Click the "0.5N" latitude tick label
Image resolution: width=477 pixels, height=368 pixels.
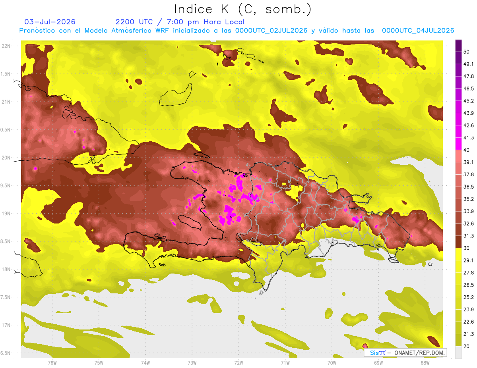pos(6,130)
